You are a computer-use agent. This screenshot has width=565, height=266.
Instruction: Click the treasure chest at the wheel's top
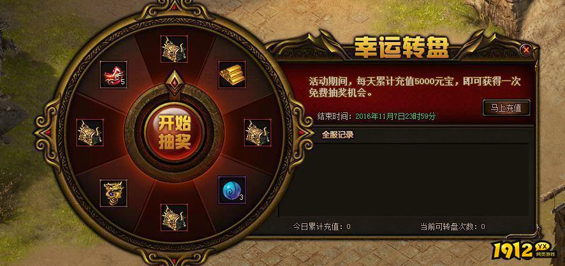pyautogui.click(x=174, y=49)
